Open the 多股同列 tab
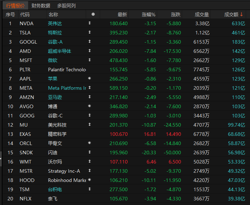This screenshot has height=205, width=250. 67,6
